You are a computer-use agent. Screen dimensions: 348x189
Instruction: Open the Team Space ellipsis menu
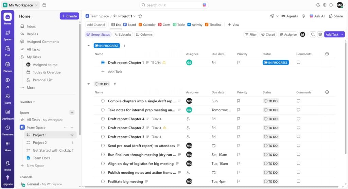[66, 127]
